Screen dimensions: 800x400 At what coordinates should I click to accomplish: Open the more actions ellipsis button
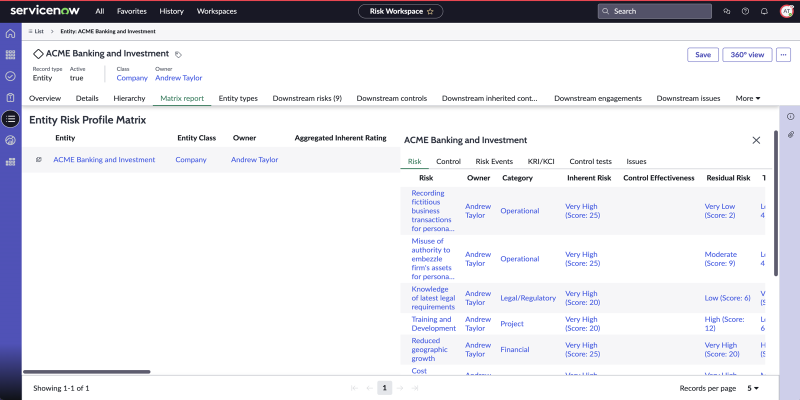(x=783, y=55)
